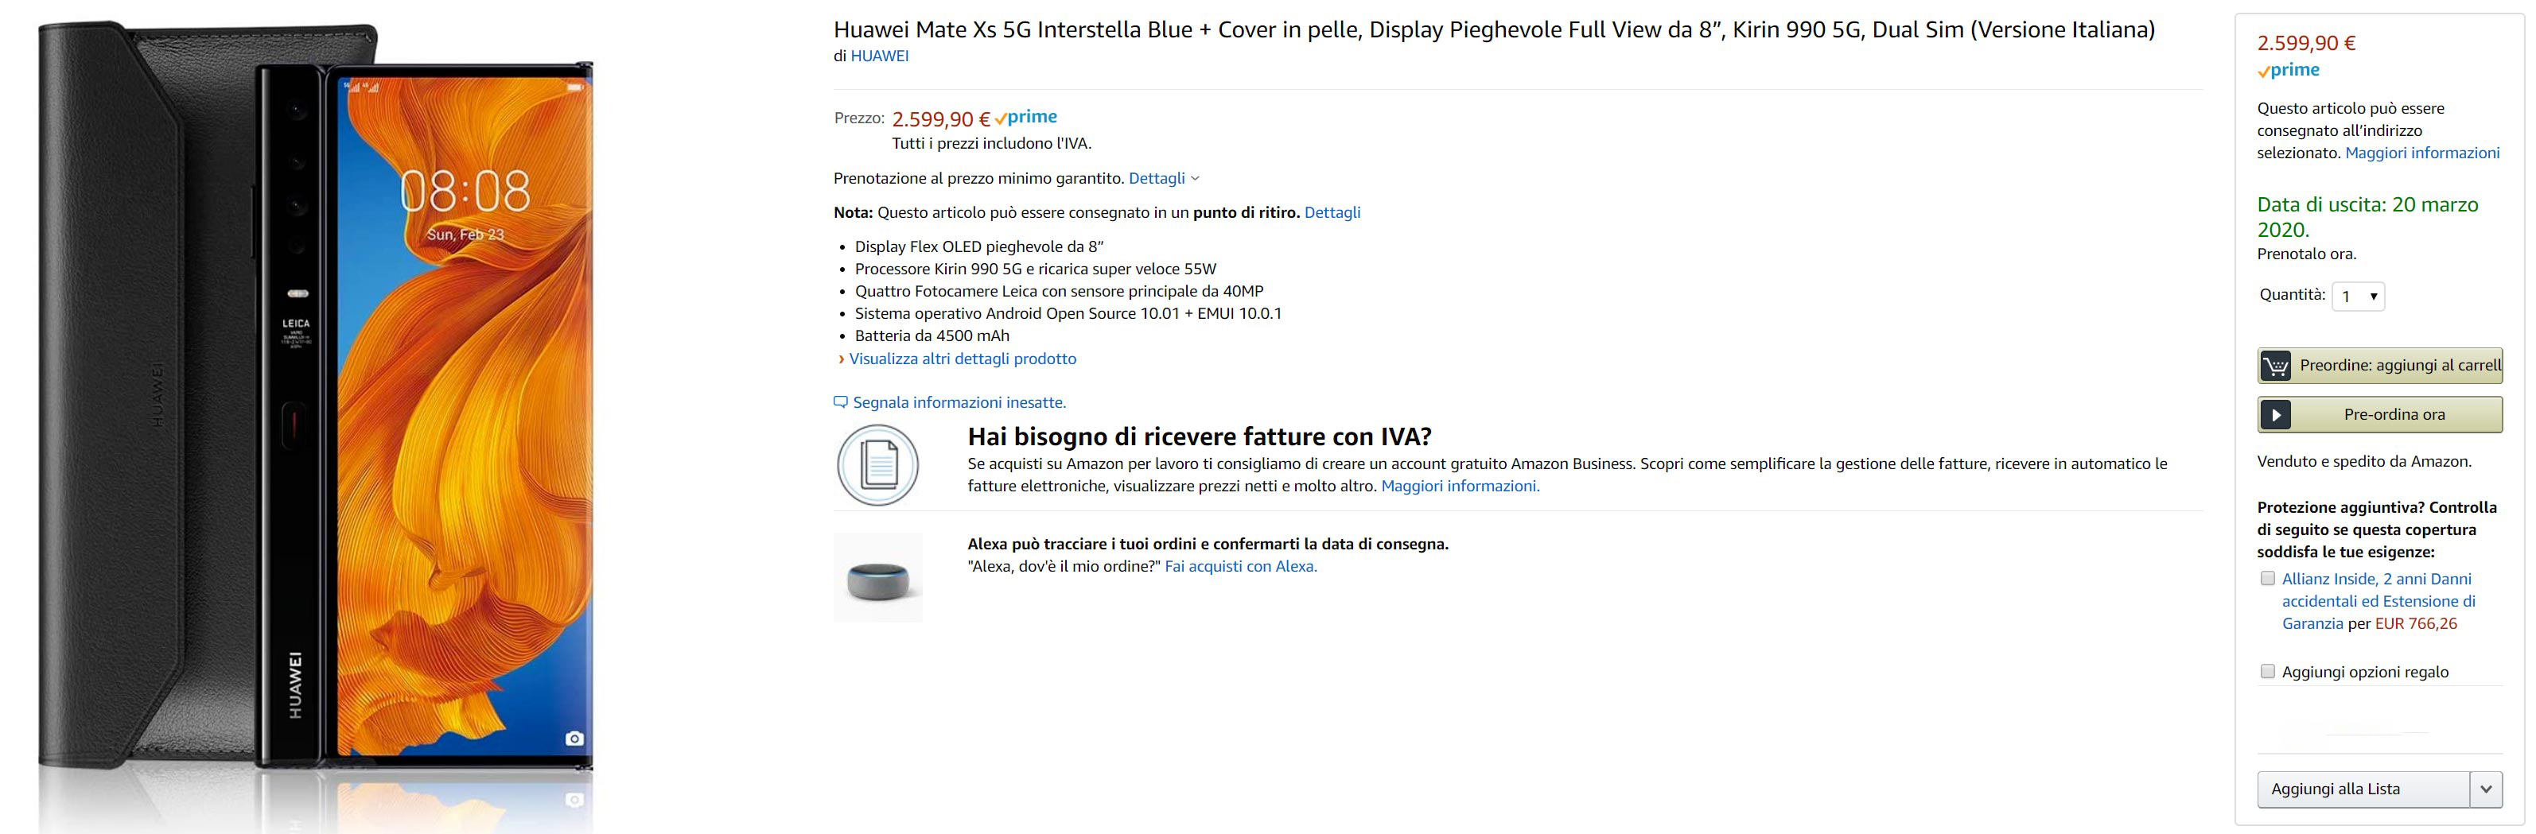Viewport: 2536px width, 834px height.
Task: Expand the Aggiungi alla Lista arrow menu
Action: (2486, 789)
